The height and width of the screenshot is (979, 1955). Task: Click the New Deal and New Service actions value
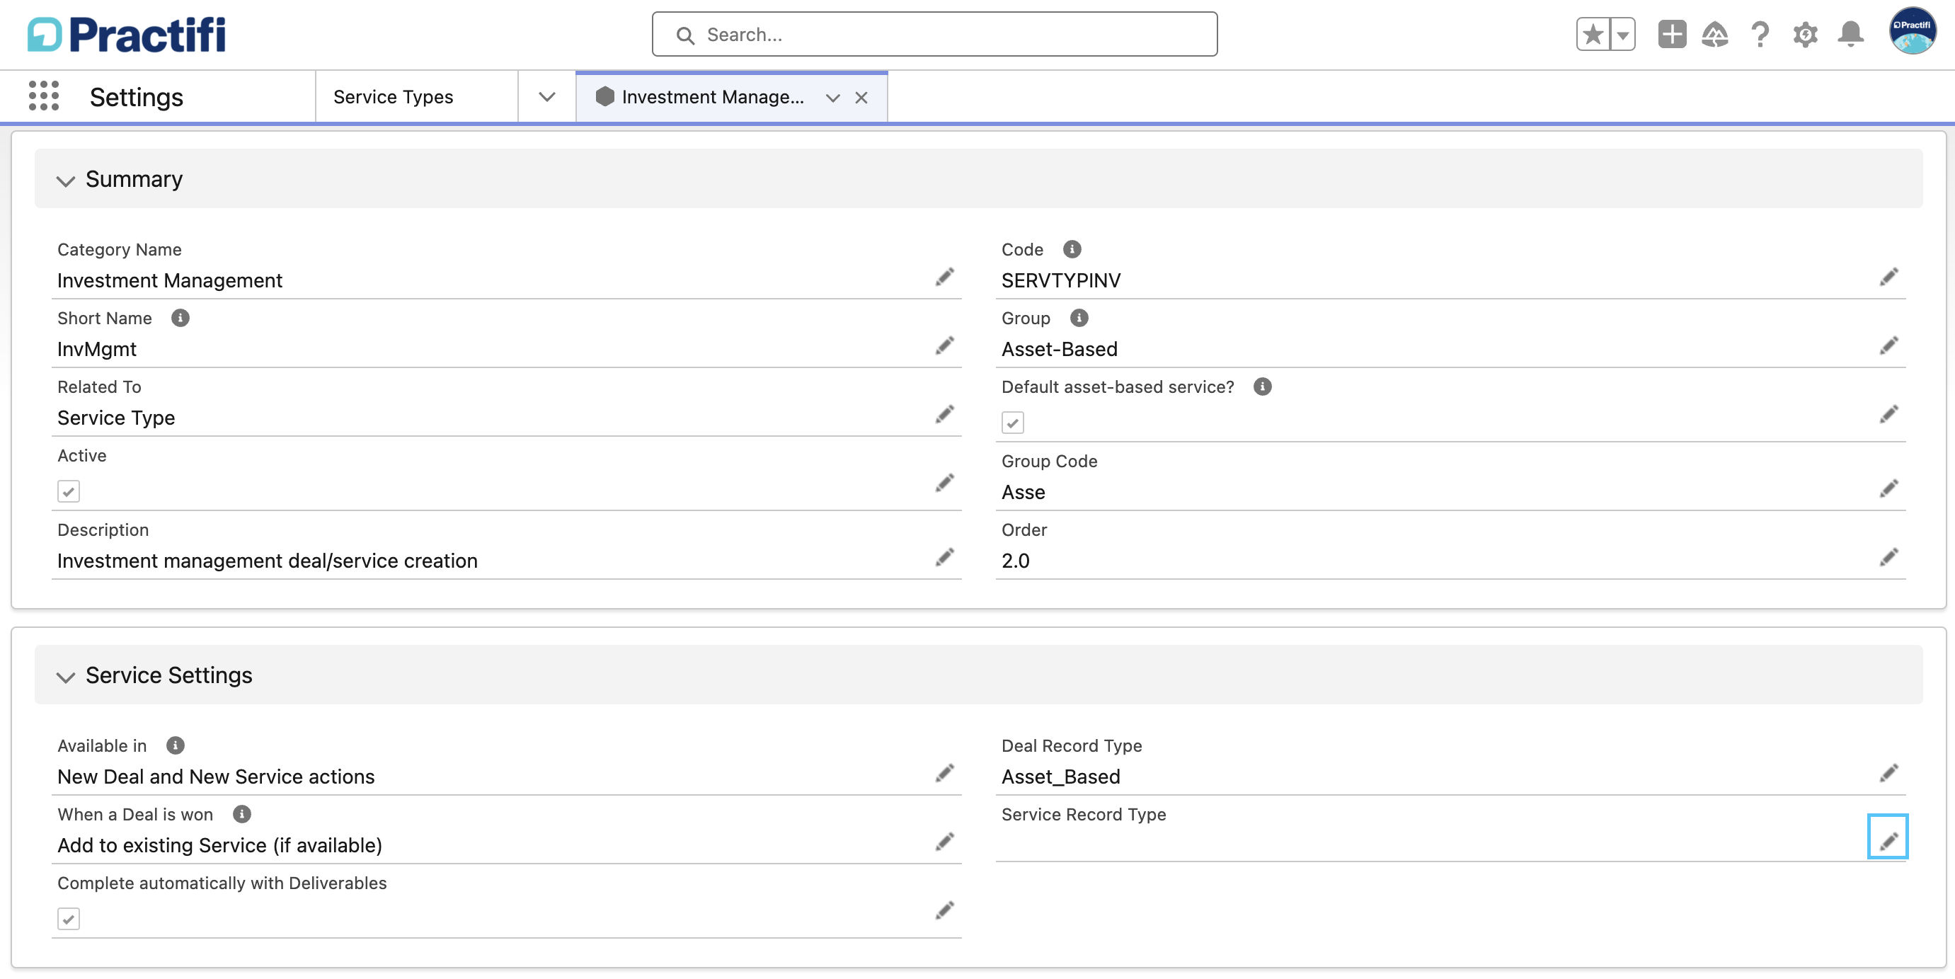click(x=216, y=777)
